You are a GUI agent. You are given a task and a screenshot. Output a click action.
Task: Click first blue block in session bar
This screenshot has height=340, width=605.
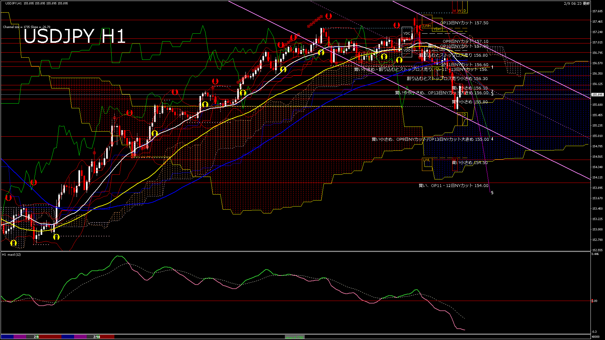[x=7, y=337]
